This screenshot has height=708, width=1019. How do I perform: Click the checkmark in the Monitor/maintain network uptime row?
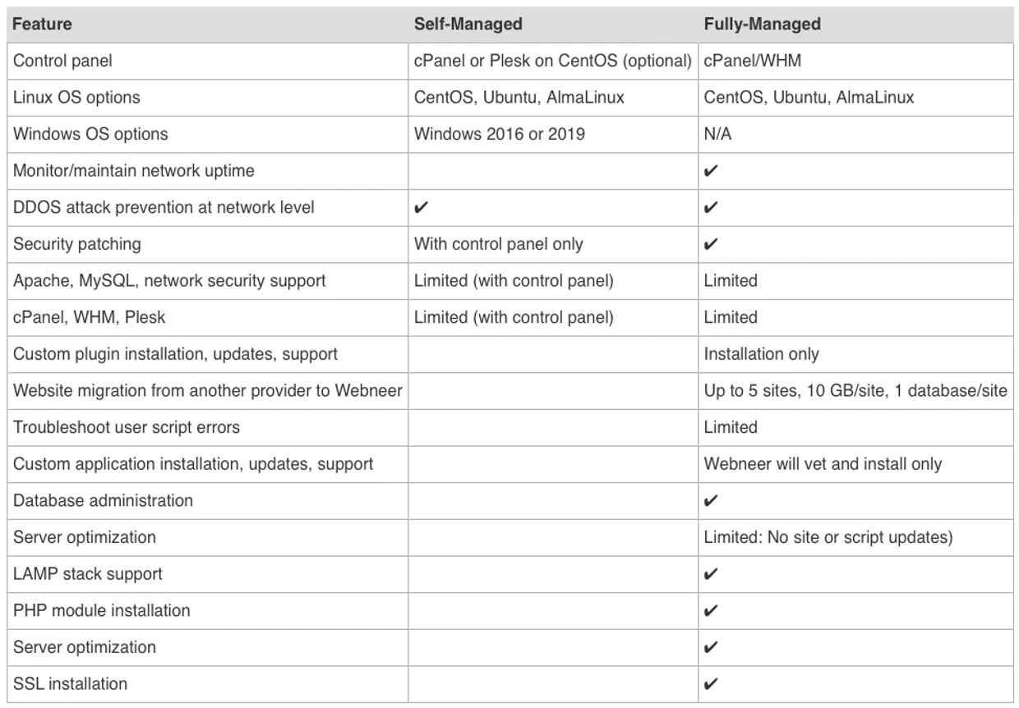(712, 171)
